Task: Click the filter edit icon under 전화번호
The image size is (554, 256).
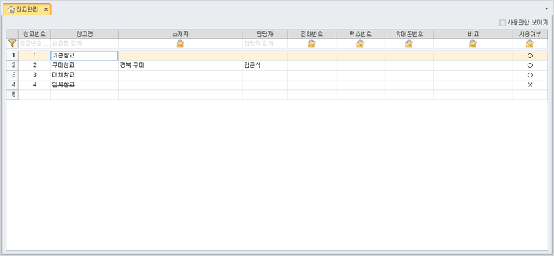Action: click(312, 44)
